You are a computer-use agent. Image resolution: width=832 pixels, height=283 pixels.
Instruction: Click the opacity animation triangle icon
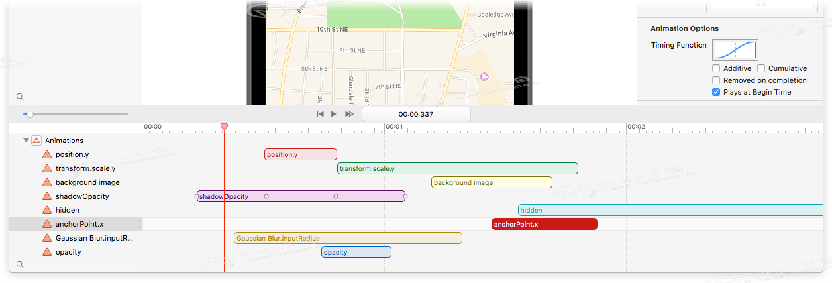47,252
